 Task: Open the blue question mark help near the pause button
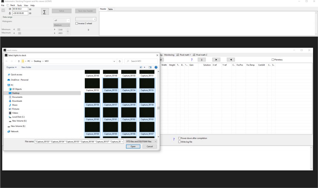pos(192,60)
